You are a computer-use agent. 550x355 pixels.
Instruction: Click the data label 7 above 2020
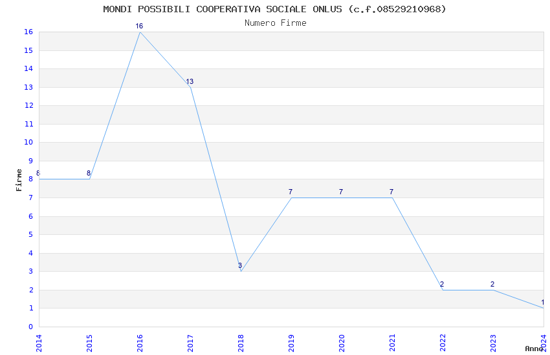click(341, 192)
